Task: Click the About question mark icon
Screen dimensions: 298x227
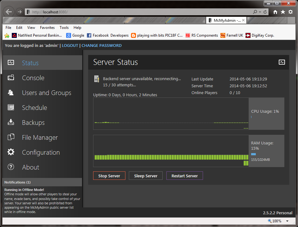Action: (11, 167)
